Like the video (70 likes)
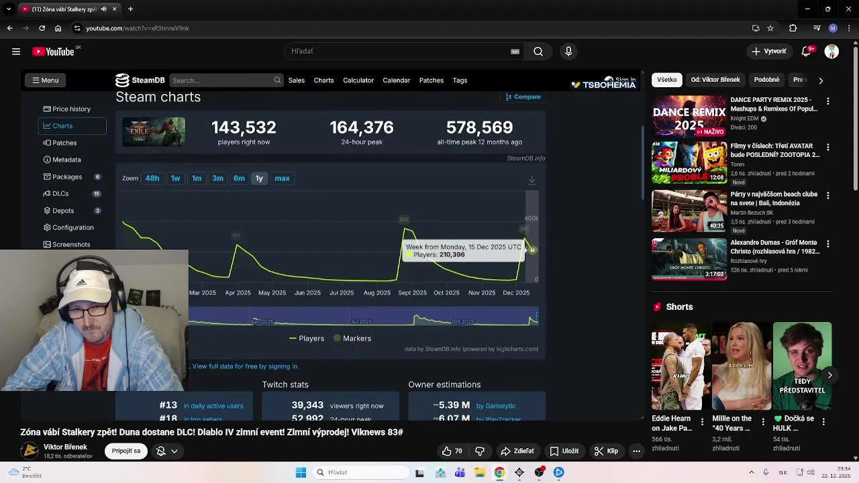The height and width of the screenshot is (483, 859). (x=453, y=451)
